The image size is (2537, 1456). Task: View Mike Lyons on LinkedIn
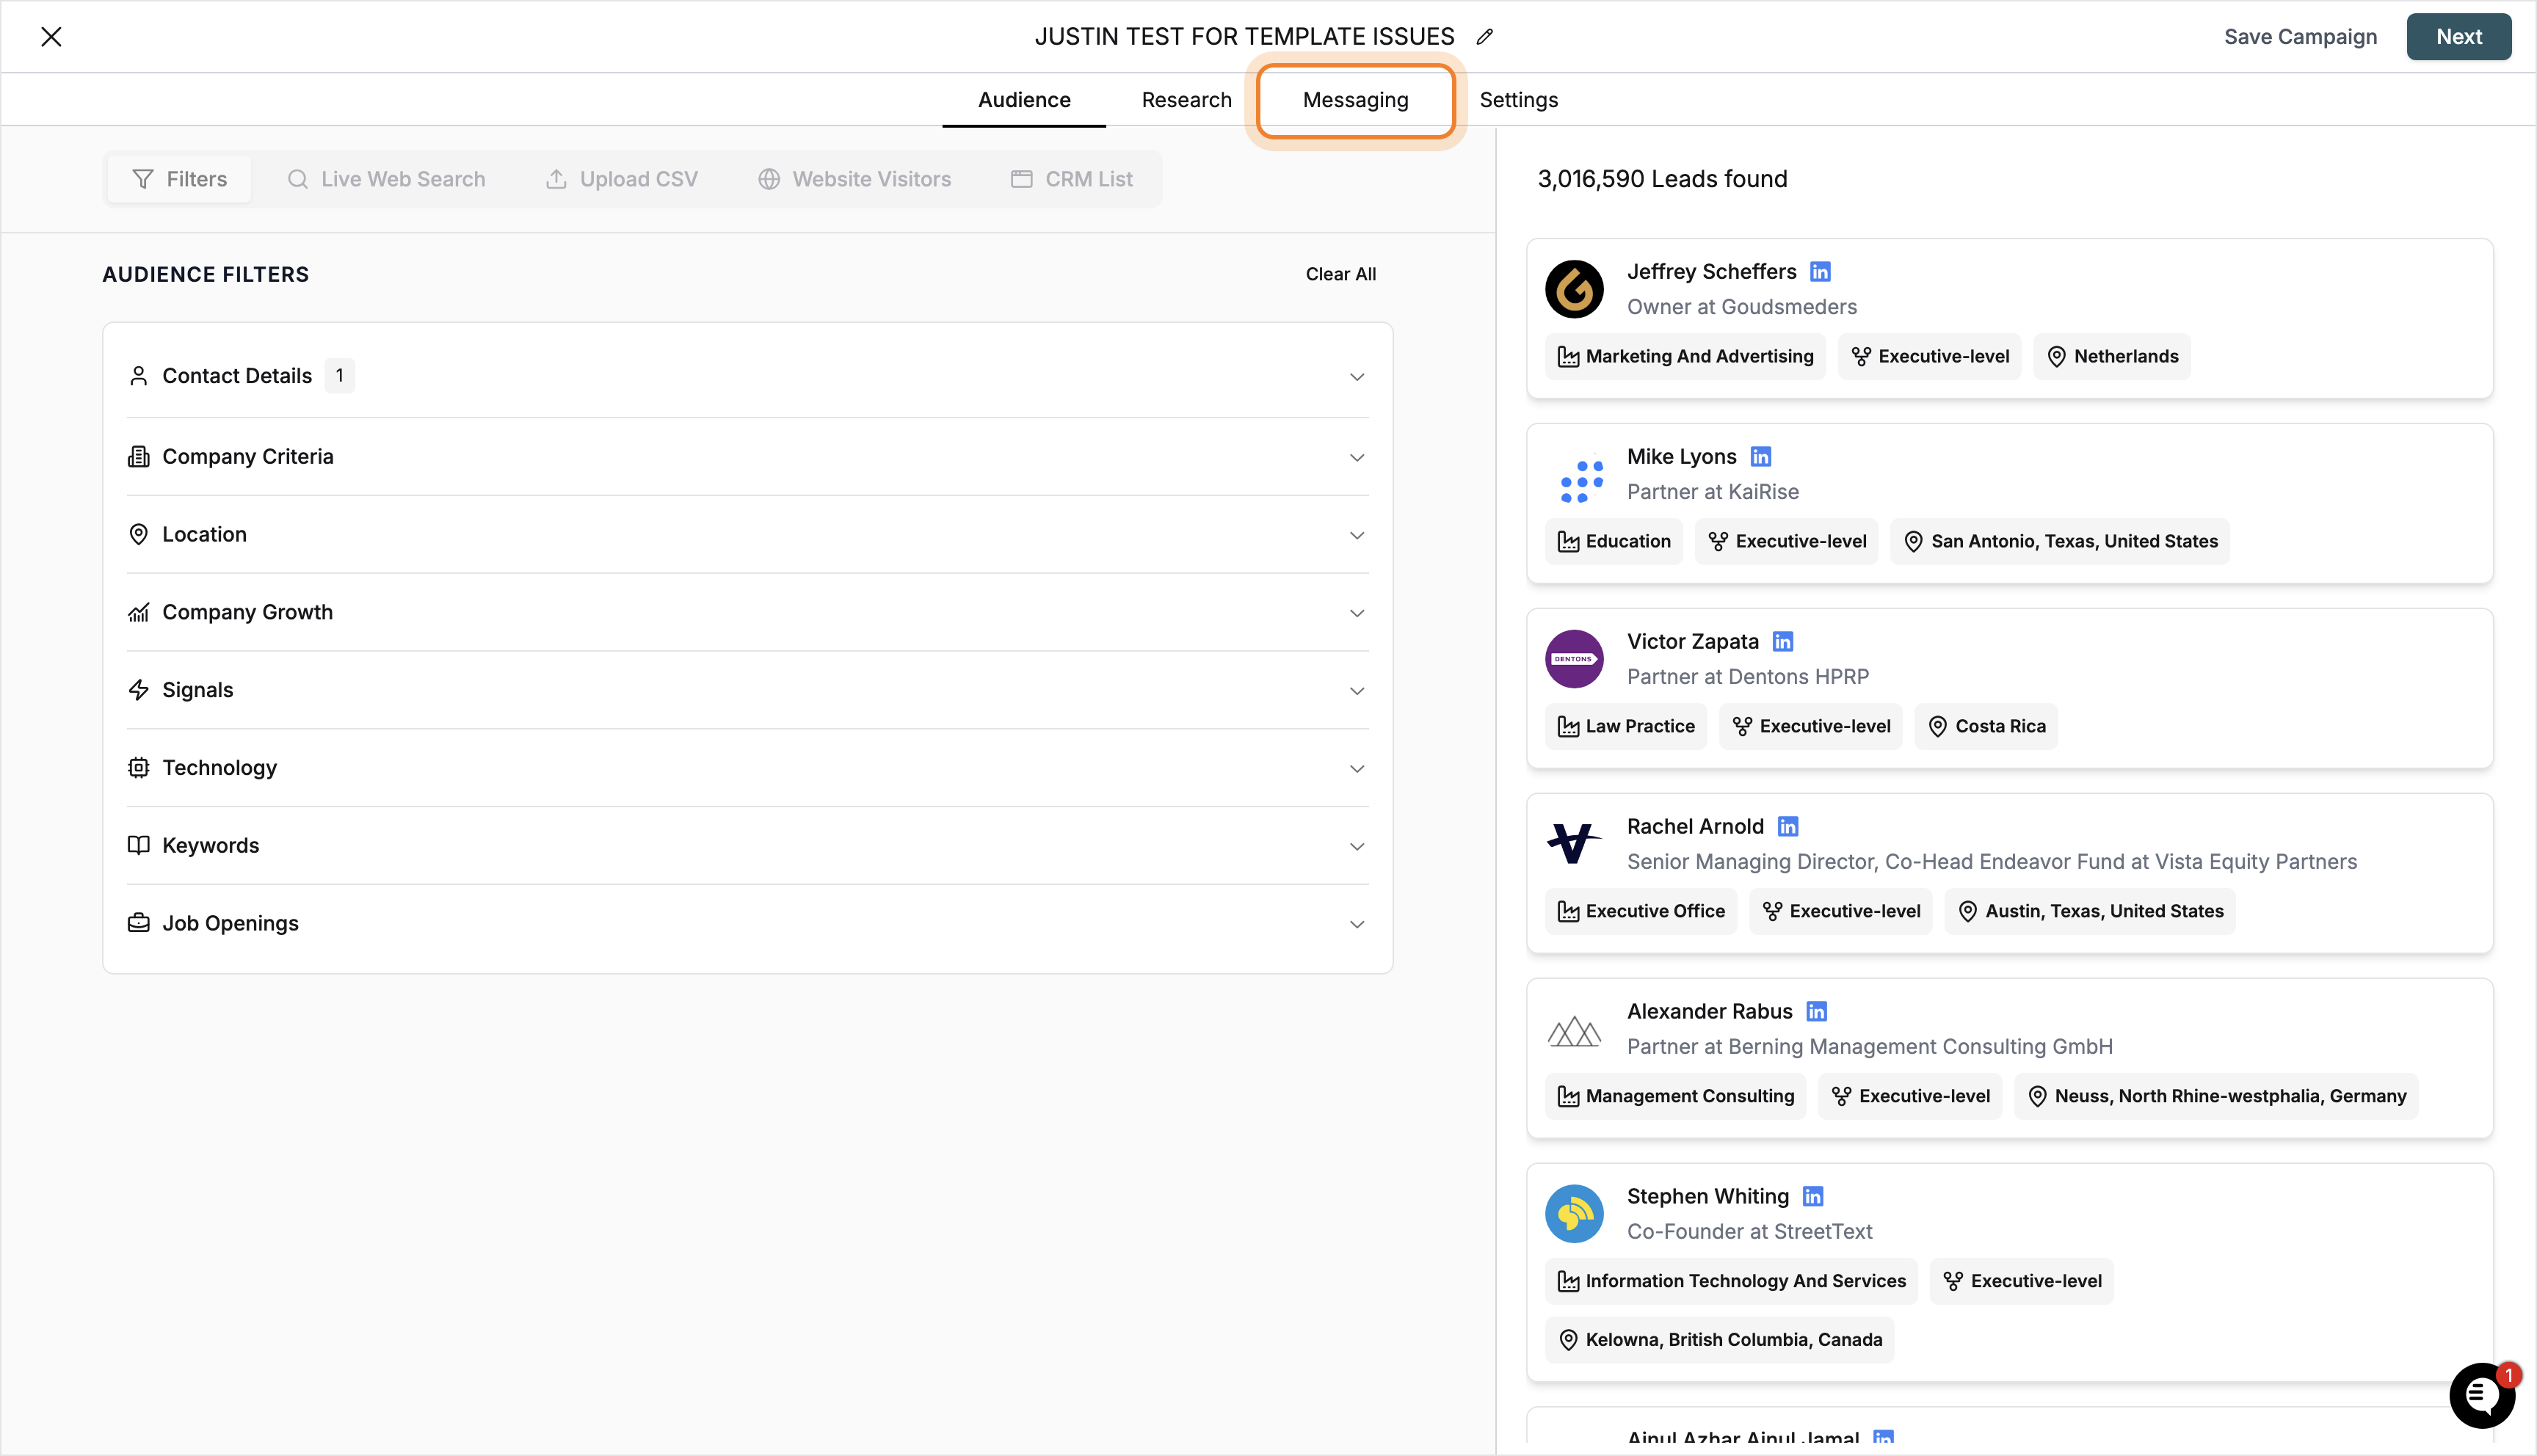coord(1761,456)
